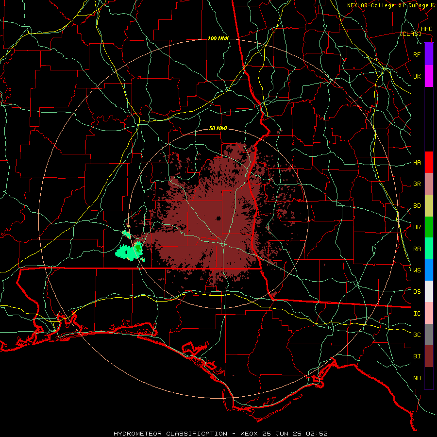Click the WS legend label
Image resolution: width=437 pixels, height=437 pixels.
417,270
